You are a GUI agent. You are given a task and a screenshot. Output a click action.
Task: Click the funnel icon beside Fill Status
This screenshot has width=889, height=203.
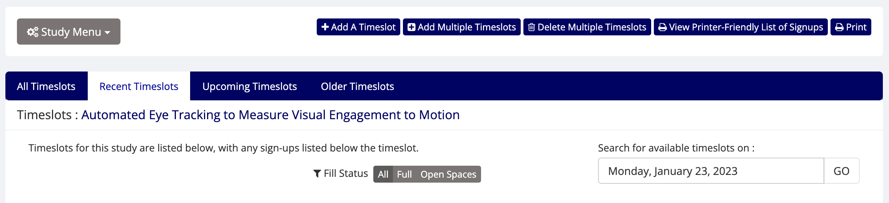(317, 174)
